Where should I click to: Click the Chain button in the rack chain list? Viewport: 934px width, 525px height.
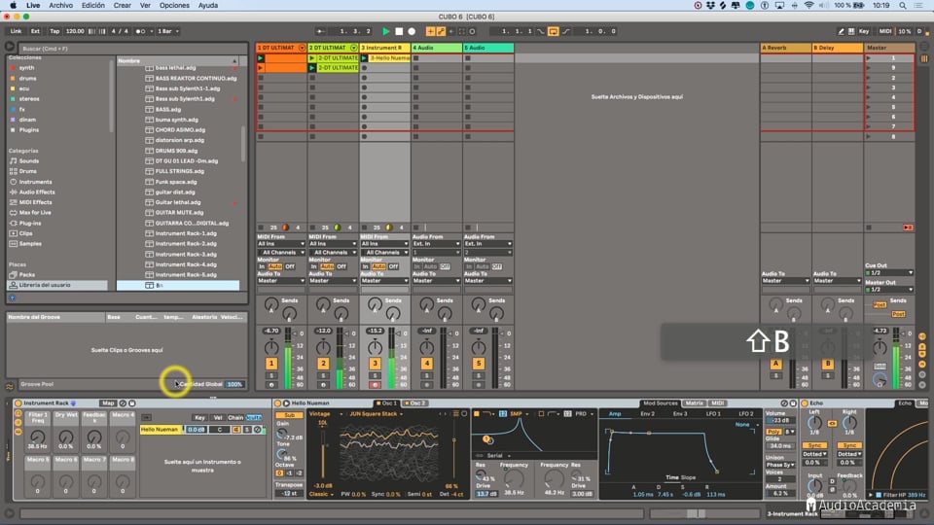click(x=235, y=418)
